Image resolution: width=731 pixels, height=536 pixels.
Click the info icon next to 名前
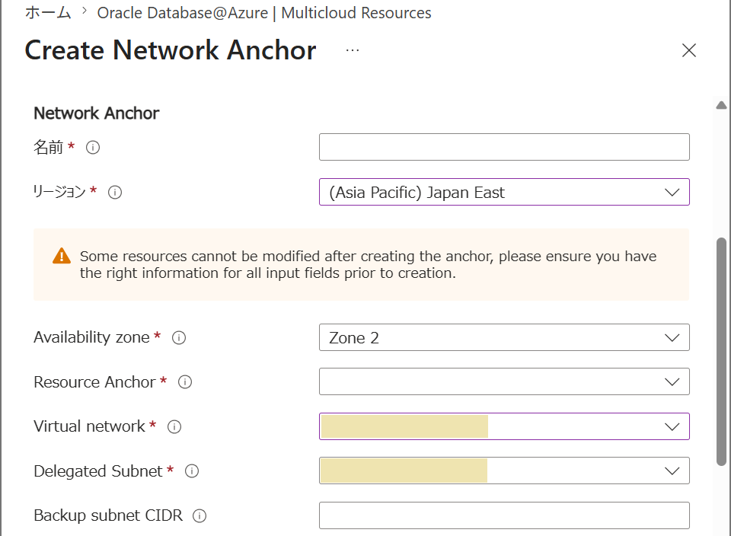pyautogui.click(x=93, y=148)
